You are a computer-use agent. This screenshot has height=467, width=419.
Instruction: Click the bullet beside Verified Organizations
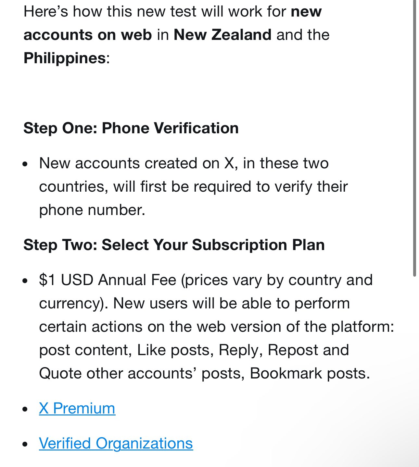26,444
